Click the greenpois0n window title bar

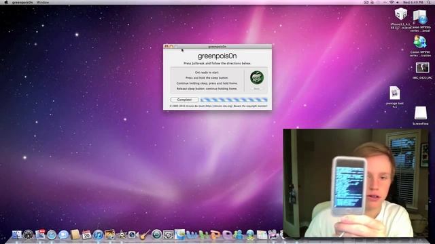coord(217,47)
